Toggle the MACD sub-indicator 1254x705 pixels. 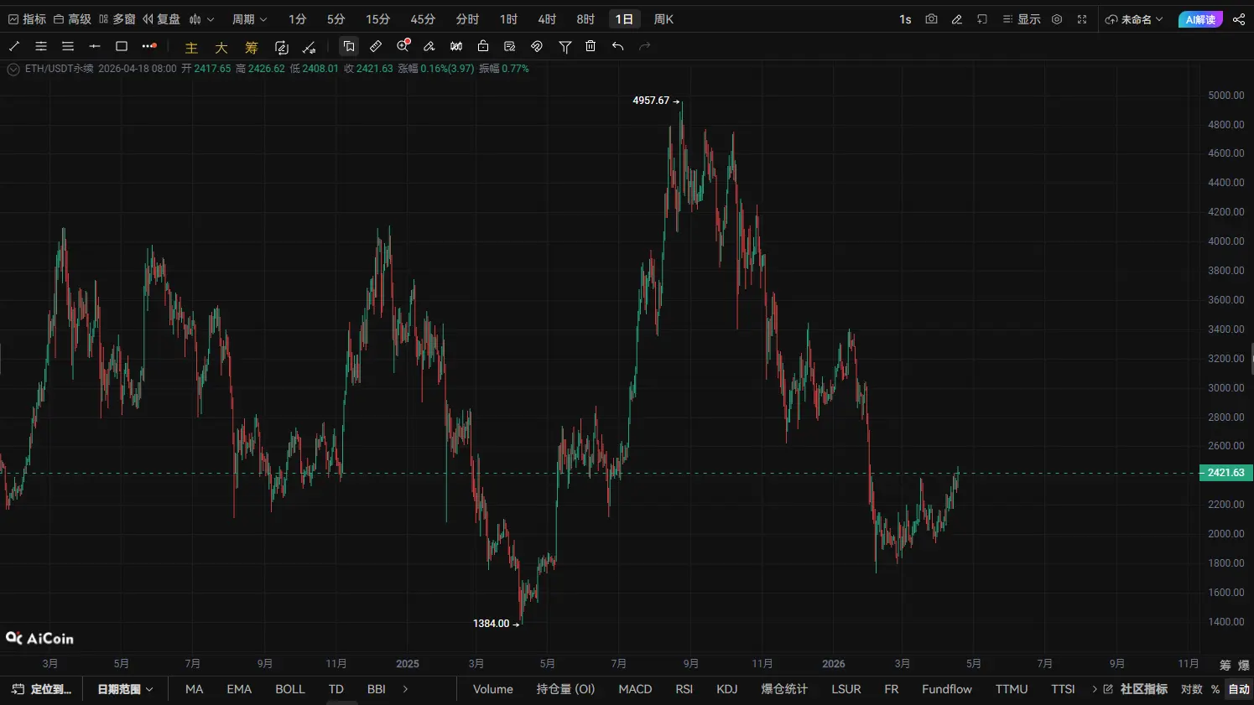[635, 689]
